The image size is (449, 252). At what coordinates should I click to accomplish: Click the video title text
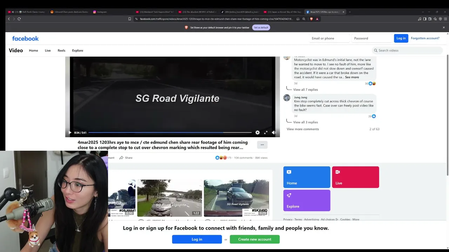tap(162, 145)
